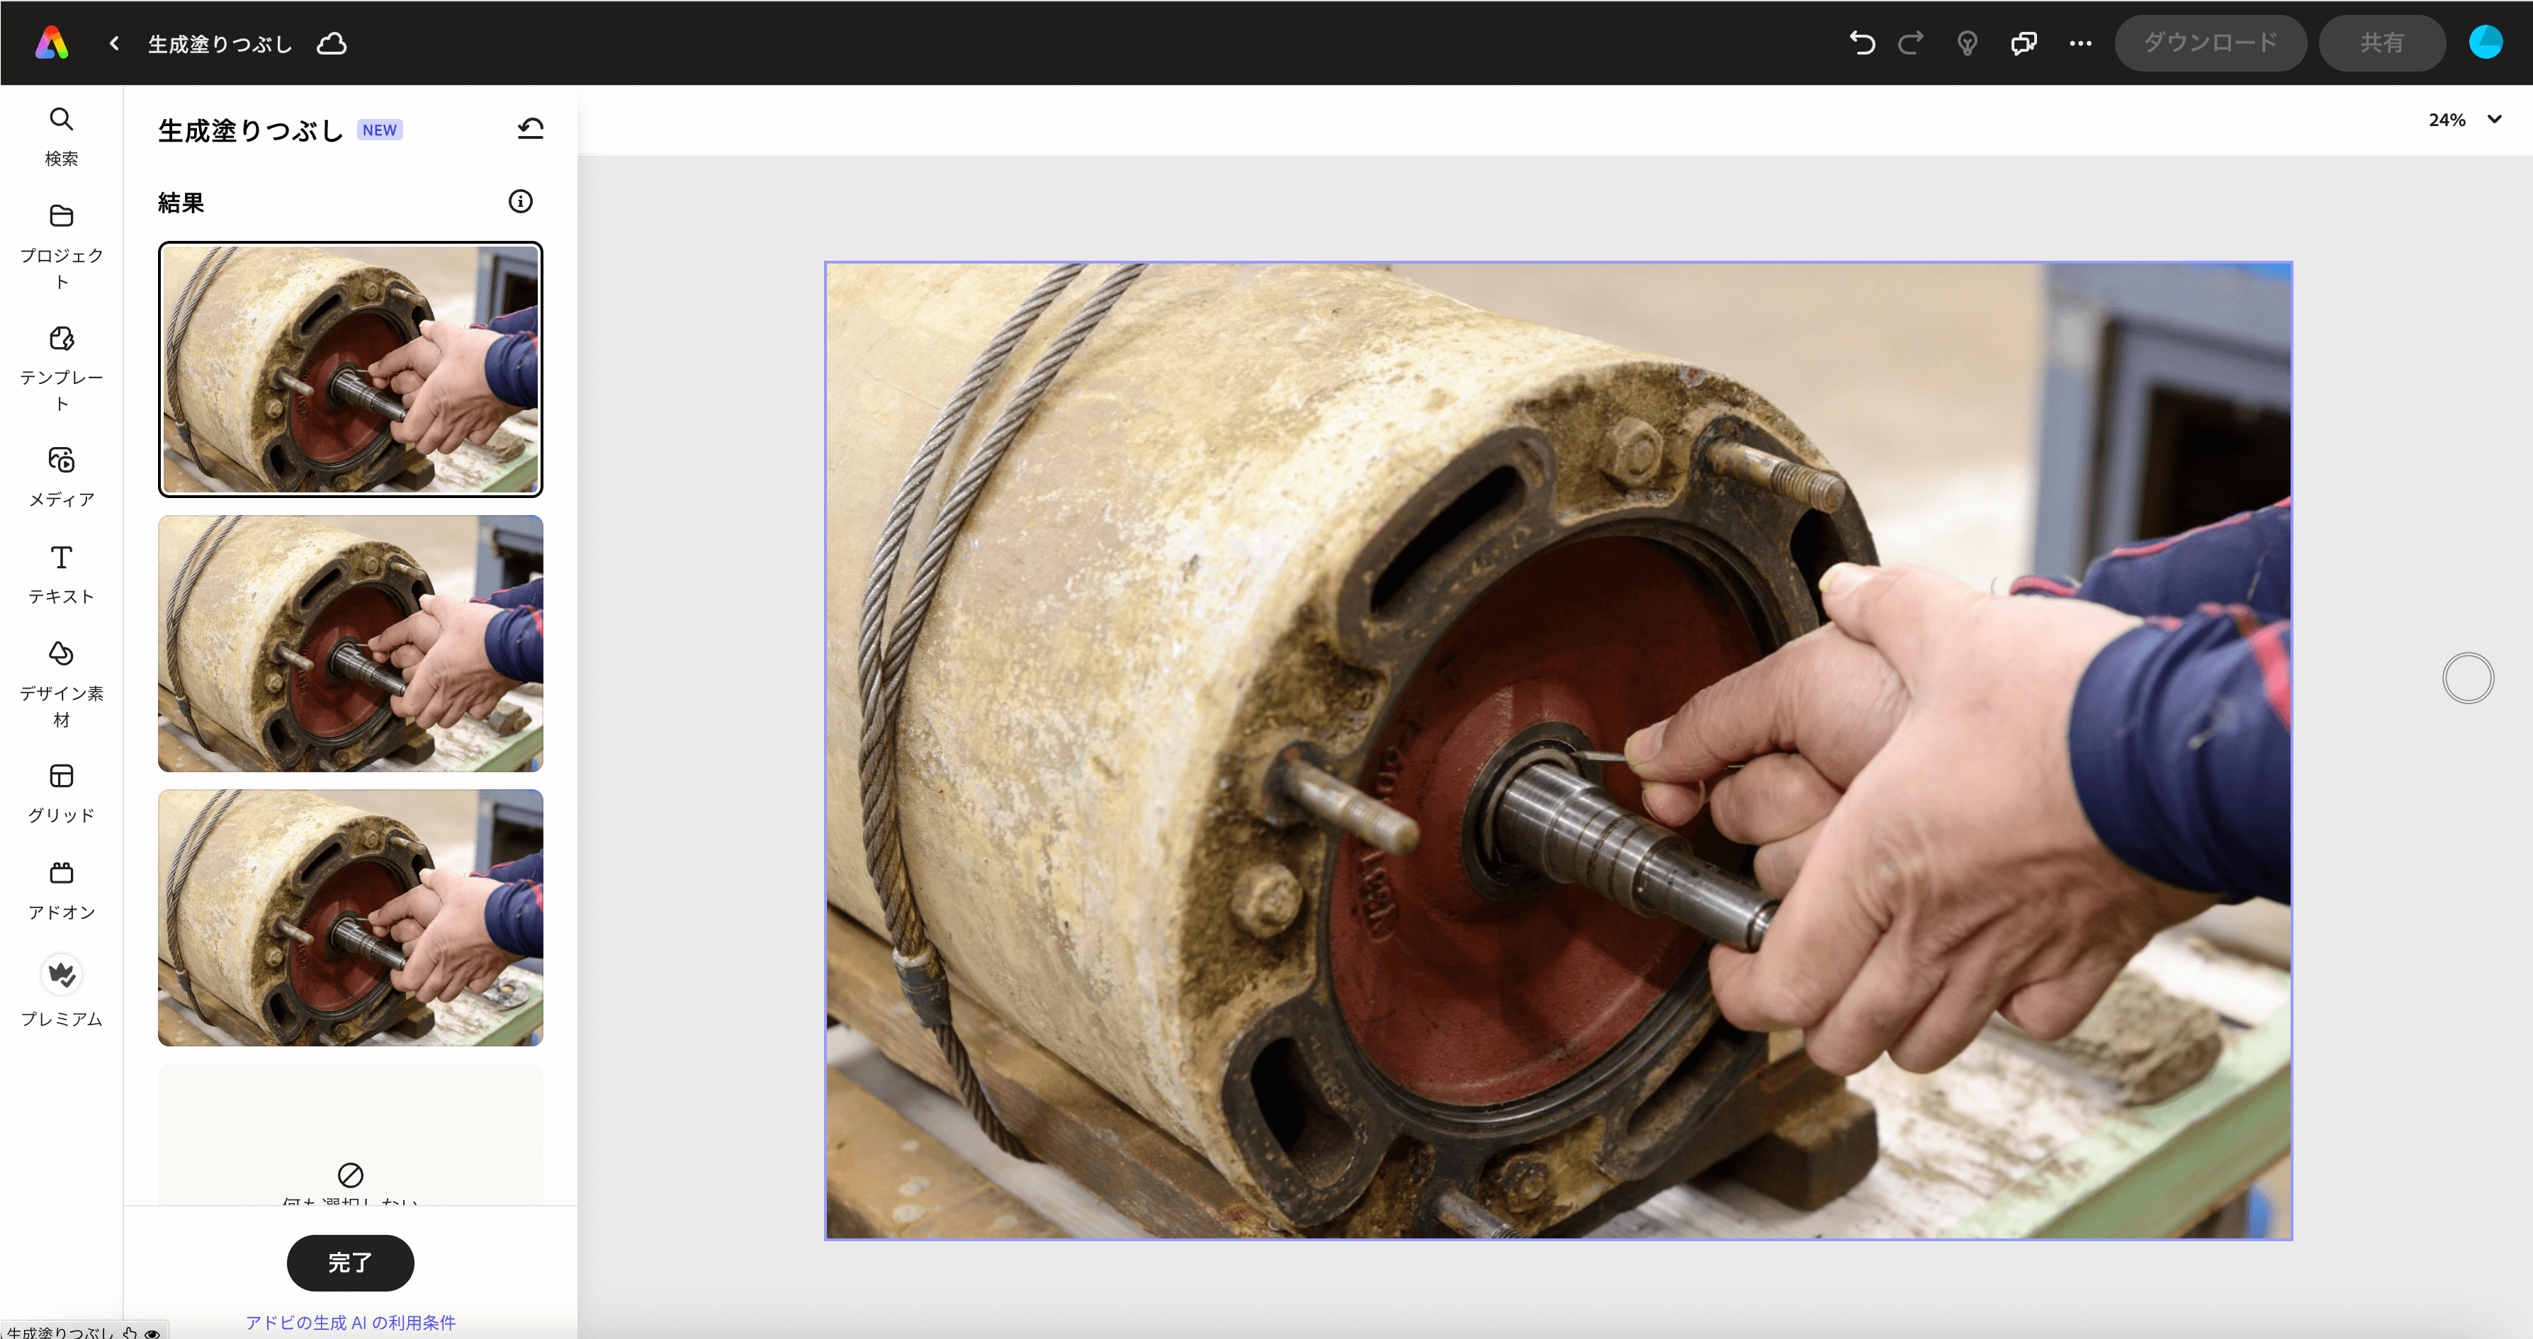Image resolution: width=2533 pixels, height=1339 pixels.
Task: Open プロジェクト projects in the sidebar
Action: tap(61, 247)
